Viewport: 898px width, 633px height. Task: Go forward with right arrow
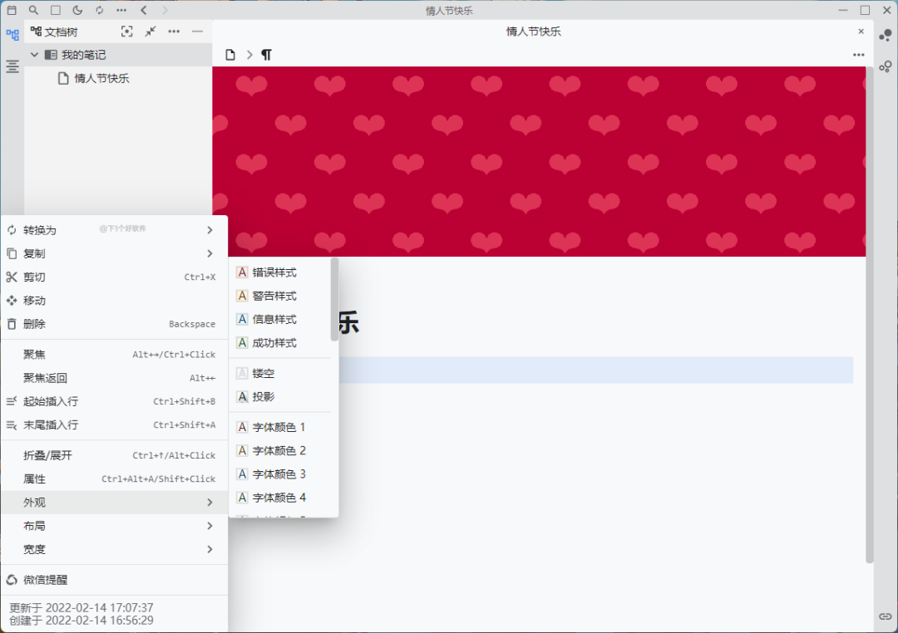(x=165, y=10)
